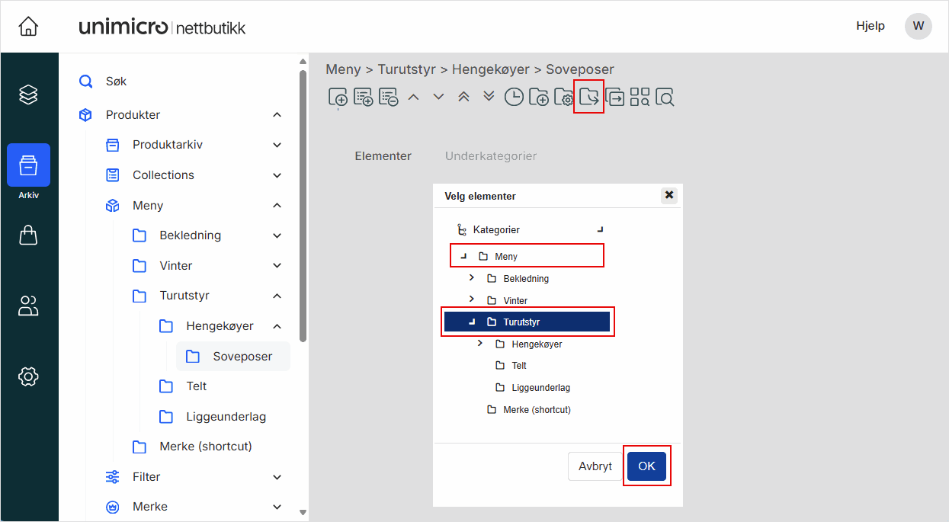The image size is (949, 522).
Task: Expand the Bekledning node in dialog tree
Action: coord(471,278)
